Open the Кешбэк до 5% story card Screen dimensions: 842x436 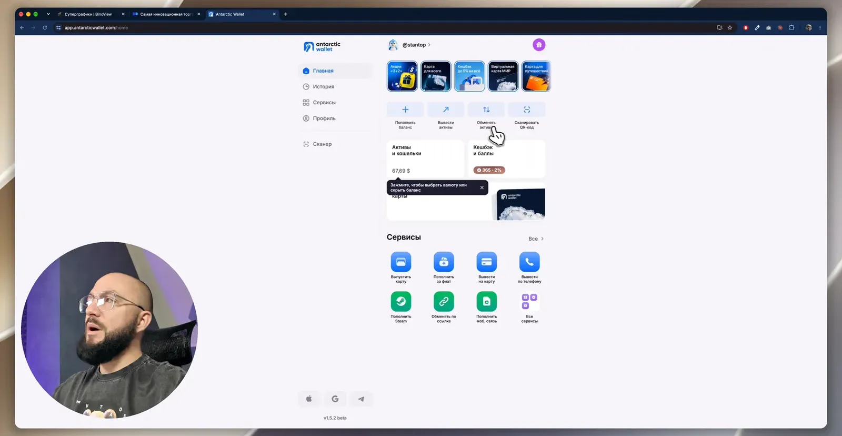[469, 76]
